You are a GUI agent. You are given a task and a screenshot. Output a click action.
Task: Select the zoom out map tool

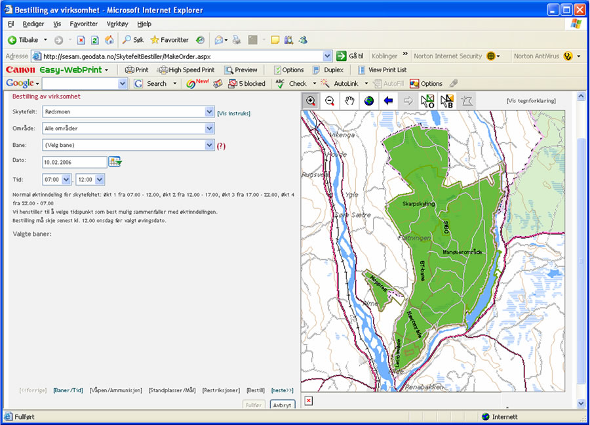(330, 100)
